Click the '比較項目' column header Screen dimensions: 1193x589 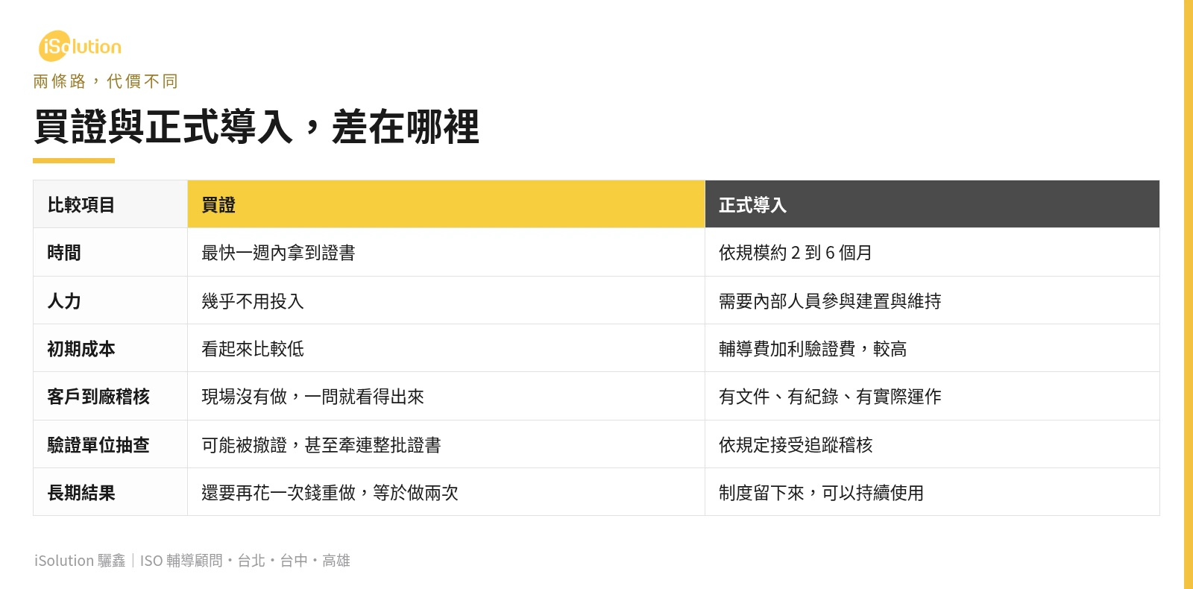click(110, 204)
